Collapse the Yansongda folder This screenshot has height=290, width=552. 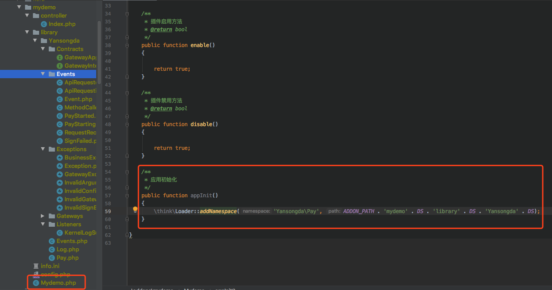click(x=35, y=41)
